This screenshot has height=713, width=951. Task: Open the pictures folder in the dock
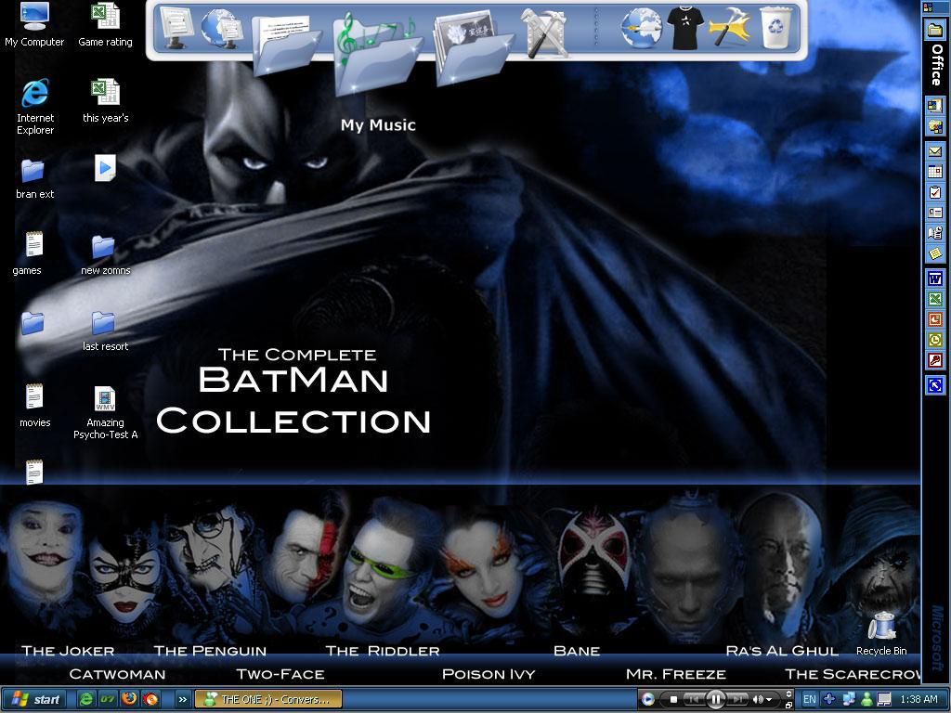coord(474,47)
